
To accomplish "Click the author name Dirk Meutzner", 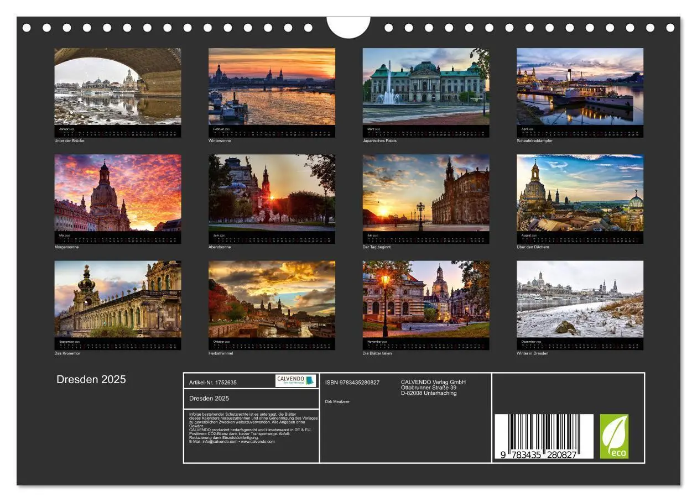I will tap(337, 401).
